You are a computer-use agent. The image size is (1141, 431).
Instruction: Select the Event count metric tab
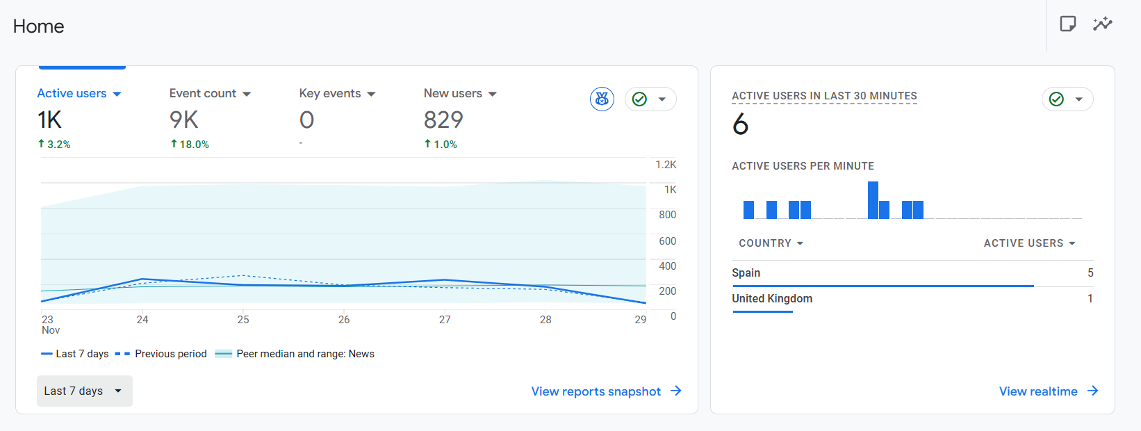202,94
